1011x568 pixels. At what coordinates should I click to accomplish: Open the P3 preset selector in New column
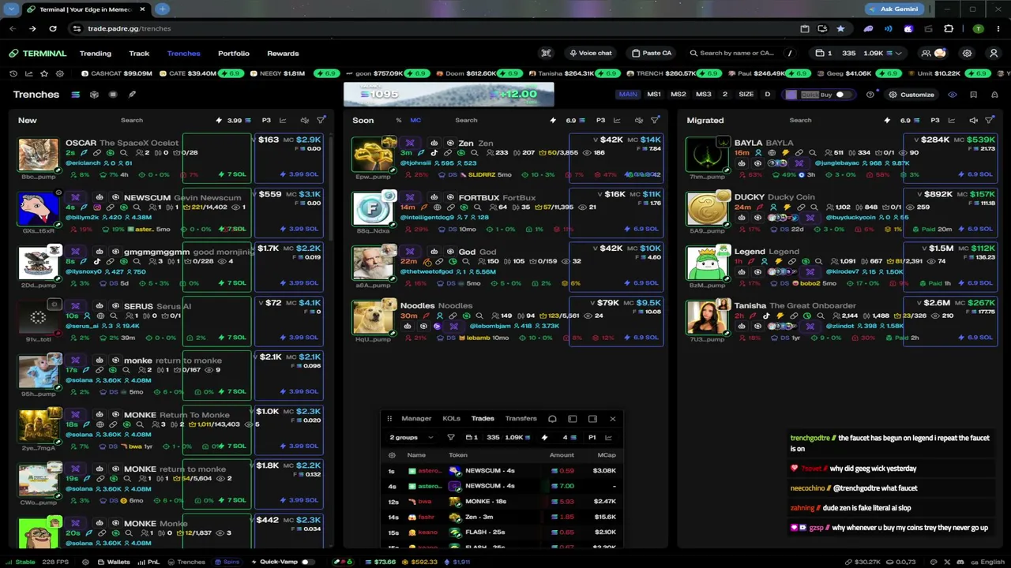(x=266, y=121)
